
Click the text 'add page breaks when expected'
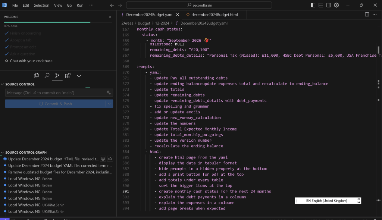[192, 208]
